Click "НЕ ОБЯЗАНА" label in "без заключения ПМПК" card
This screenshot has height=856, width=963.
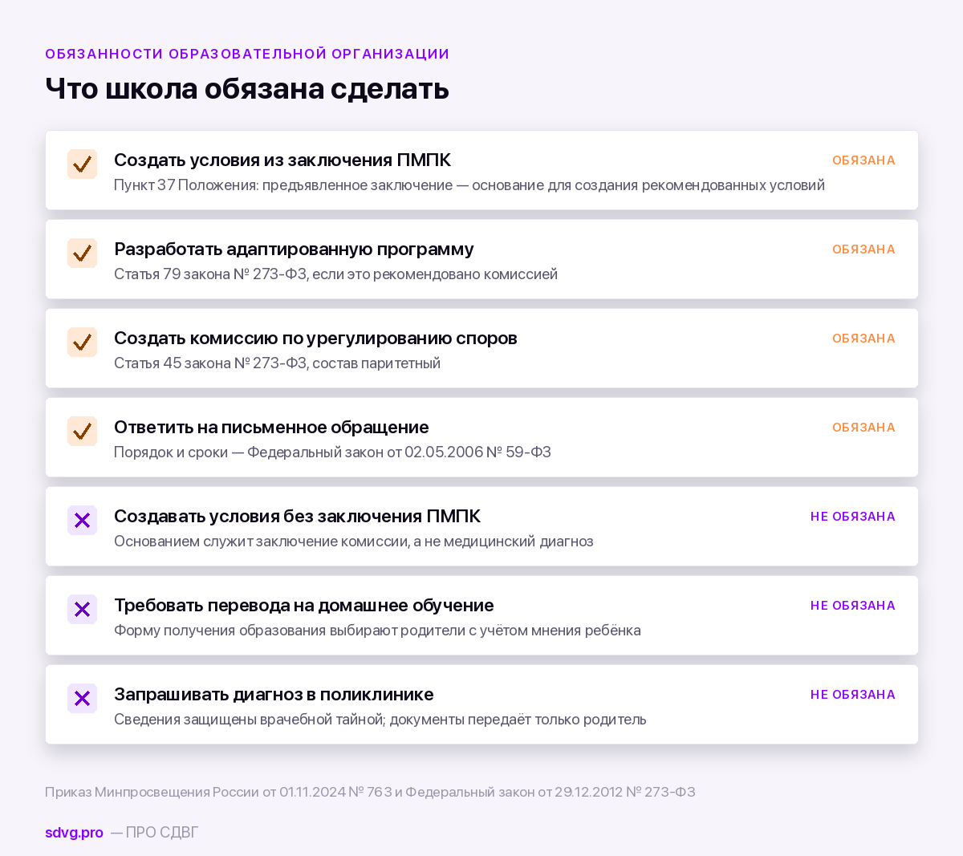[x=853, y=517]
